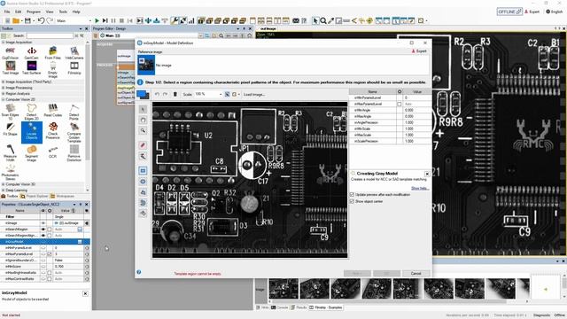Choose the OCR tool
The height and width of the screenshot is (319, 567).
pos(53,152)
